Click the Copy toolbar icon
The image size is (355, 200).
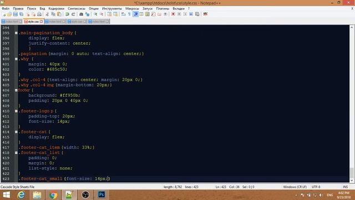(x=53, y=14)
